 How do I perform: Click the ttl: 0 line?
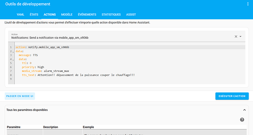tap(27, 63)
